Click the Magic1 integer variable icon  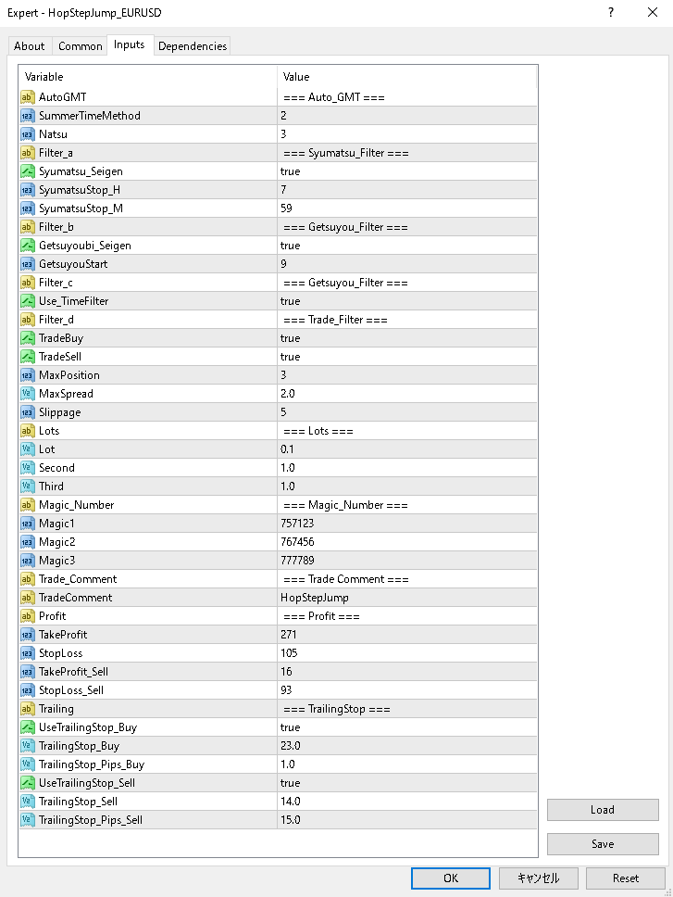click(x=27, y=524)
